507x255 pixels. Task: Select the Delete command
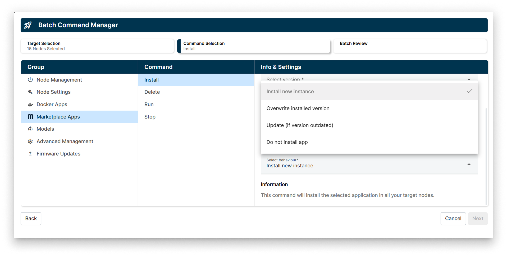pos(152,92)
